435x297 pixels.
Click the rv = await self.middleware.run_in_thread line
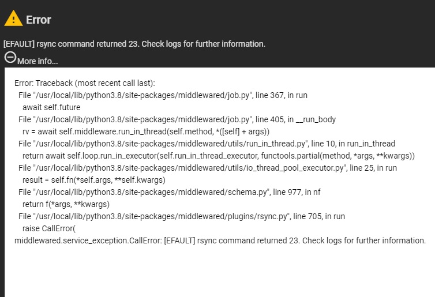click(146, 131)
